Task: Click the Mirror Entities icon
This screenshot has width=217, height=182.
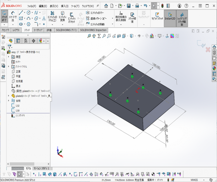Action: (88, 12)
